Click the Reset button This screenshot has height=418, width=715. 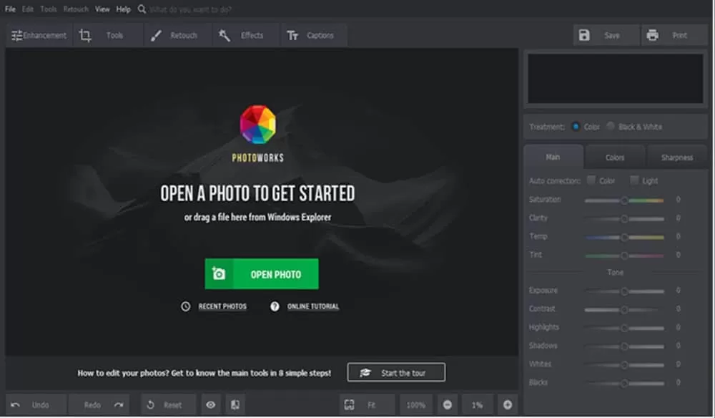coord(168,405)
